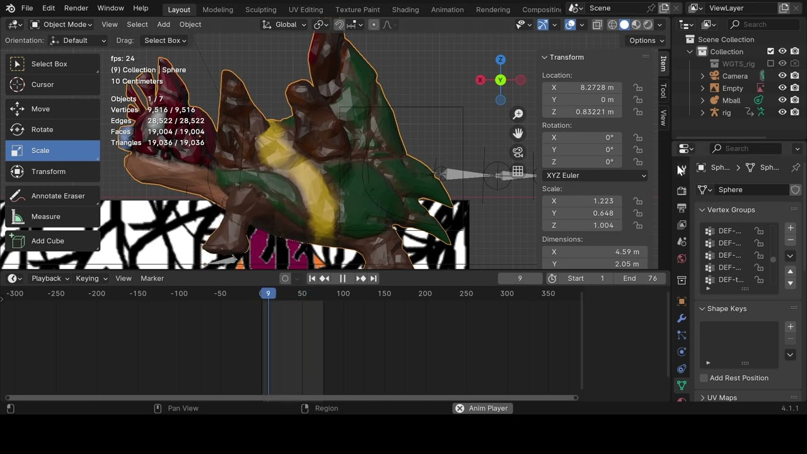Select the Move tool

tap(52, 109)
